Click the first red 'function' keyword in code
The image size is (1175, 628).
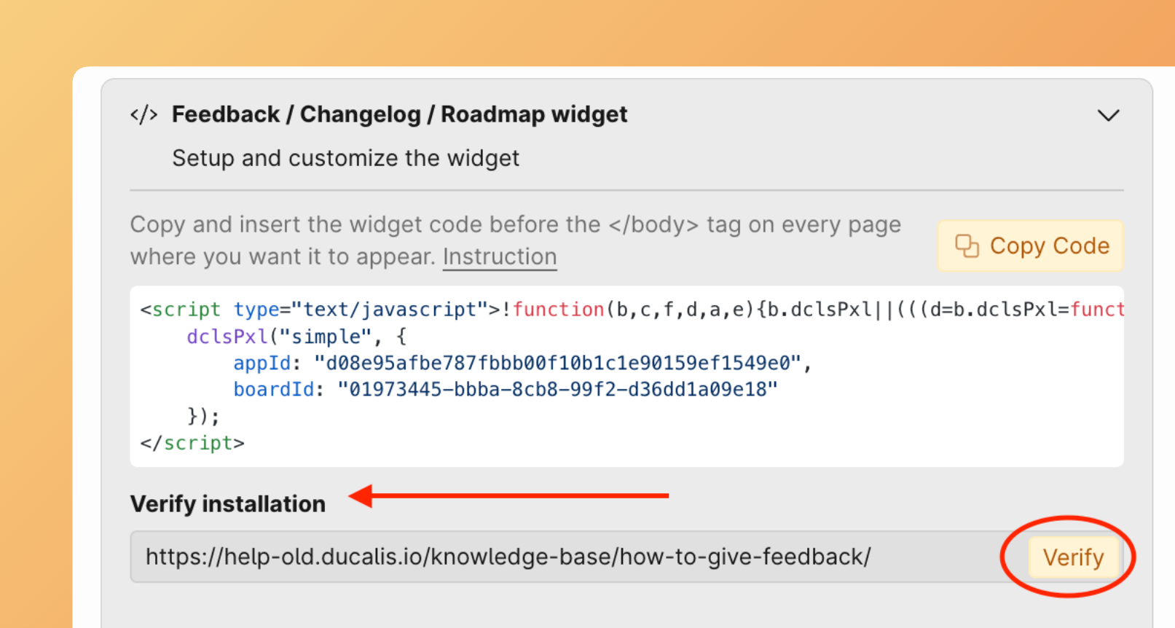click(x=558, y=310)
